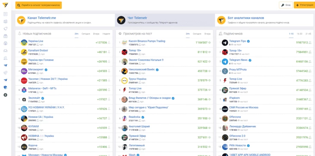Select Неделя tab in new subscribers panel

(x=106, y=34)
